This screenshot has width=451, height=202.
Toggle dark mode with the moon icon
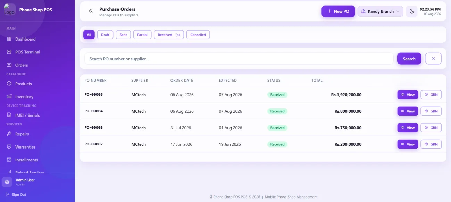412,11
